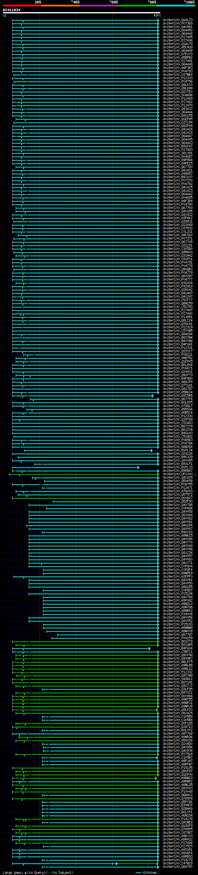198x875 pixels.
Task: Select the UniRef100_B1PL34 label
Action: [178, 450]
